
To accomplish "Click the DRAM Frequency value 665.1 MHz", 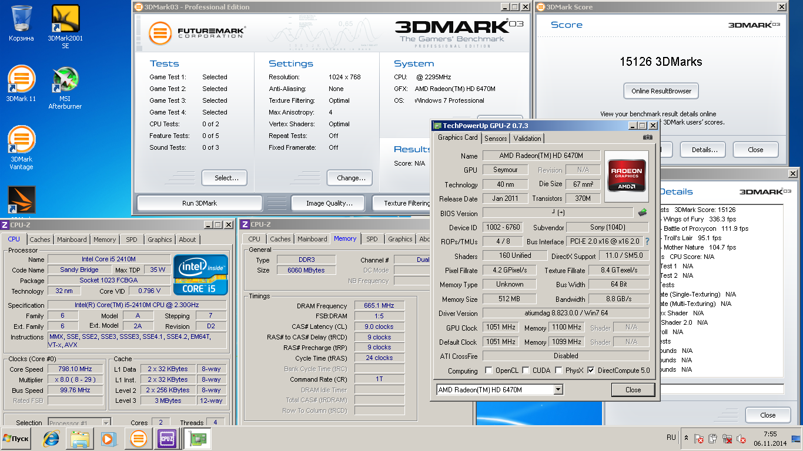I will point(379,305).
